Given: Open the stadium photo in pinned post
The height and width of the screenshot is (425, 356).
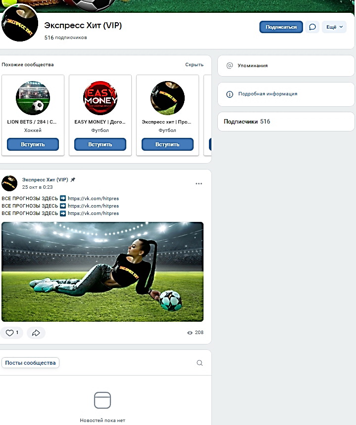Looking at the screenshot, I should [102, 272].
